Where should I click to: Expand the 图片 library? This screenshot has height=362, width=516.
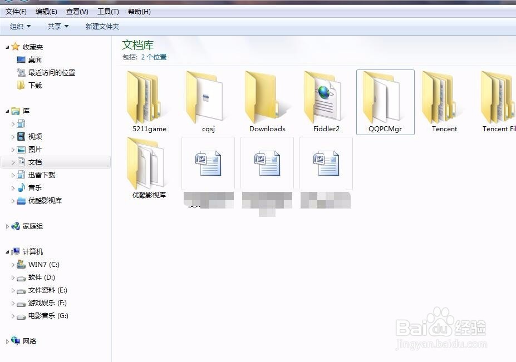coord(13,150)
